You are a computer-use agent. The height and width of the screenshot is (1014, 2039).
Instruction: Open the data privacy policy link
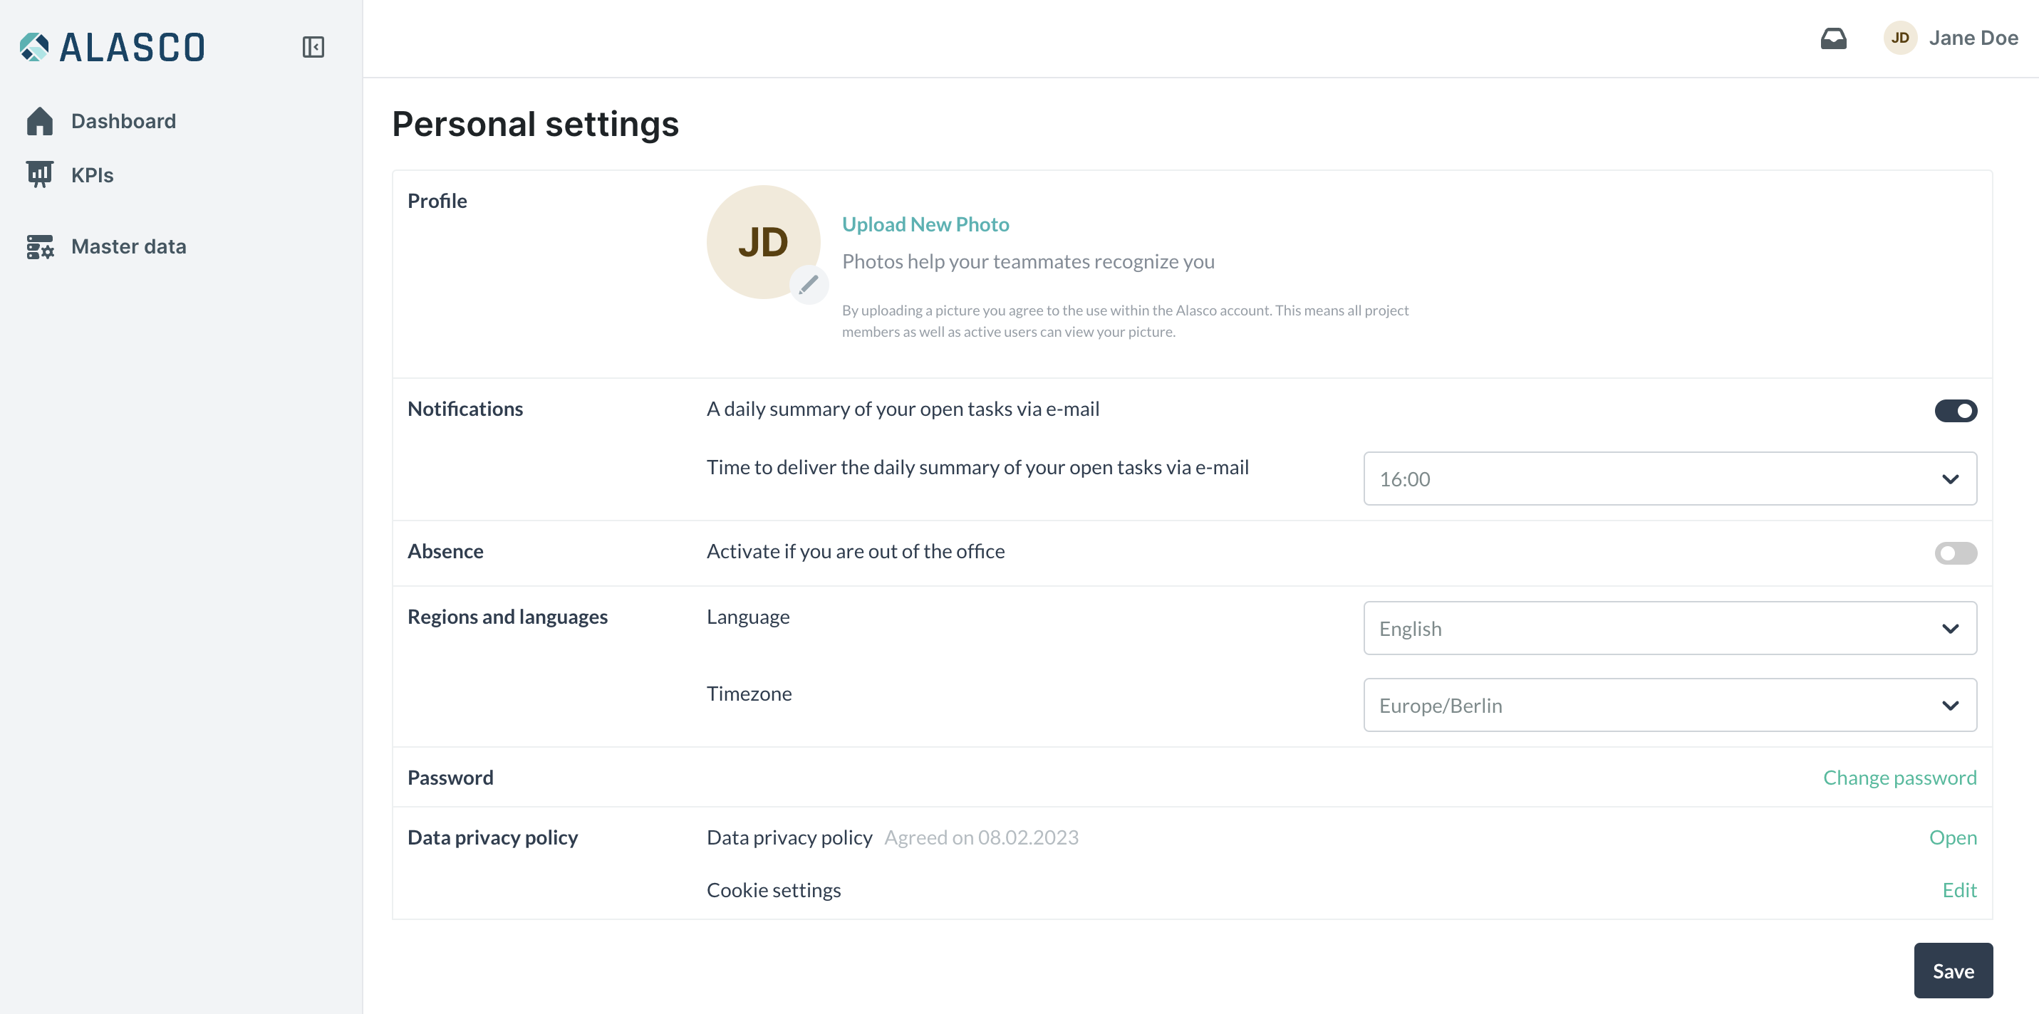(x=1953, y=837)
